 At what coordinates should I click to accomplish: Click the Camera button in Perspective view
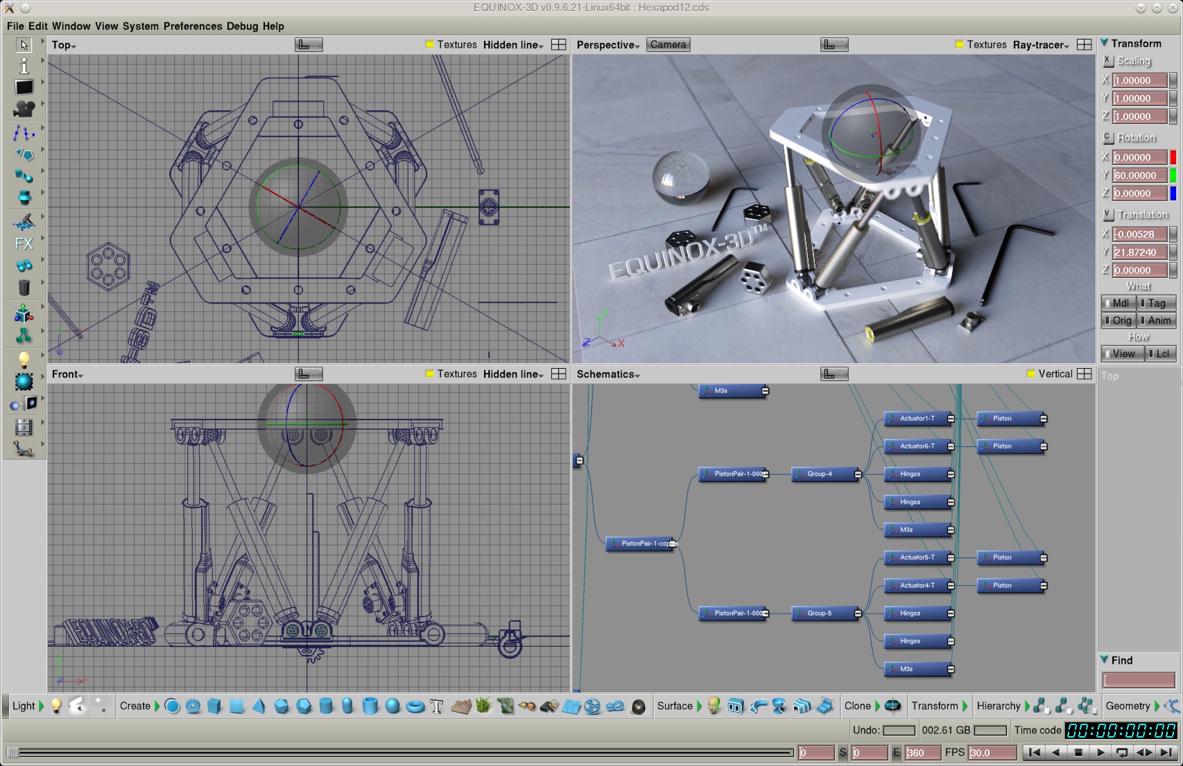pos(668,45)
